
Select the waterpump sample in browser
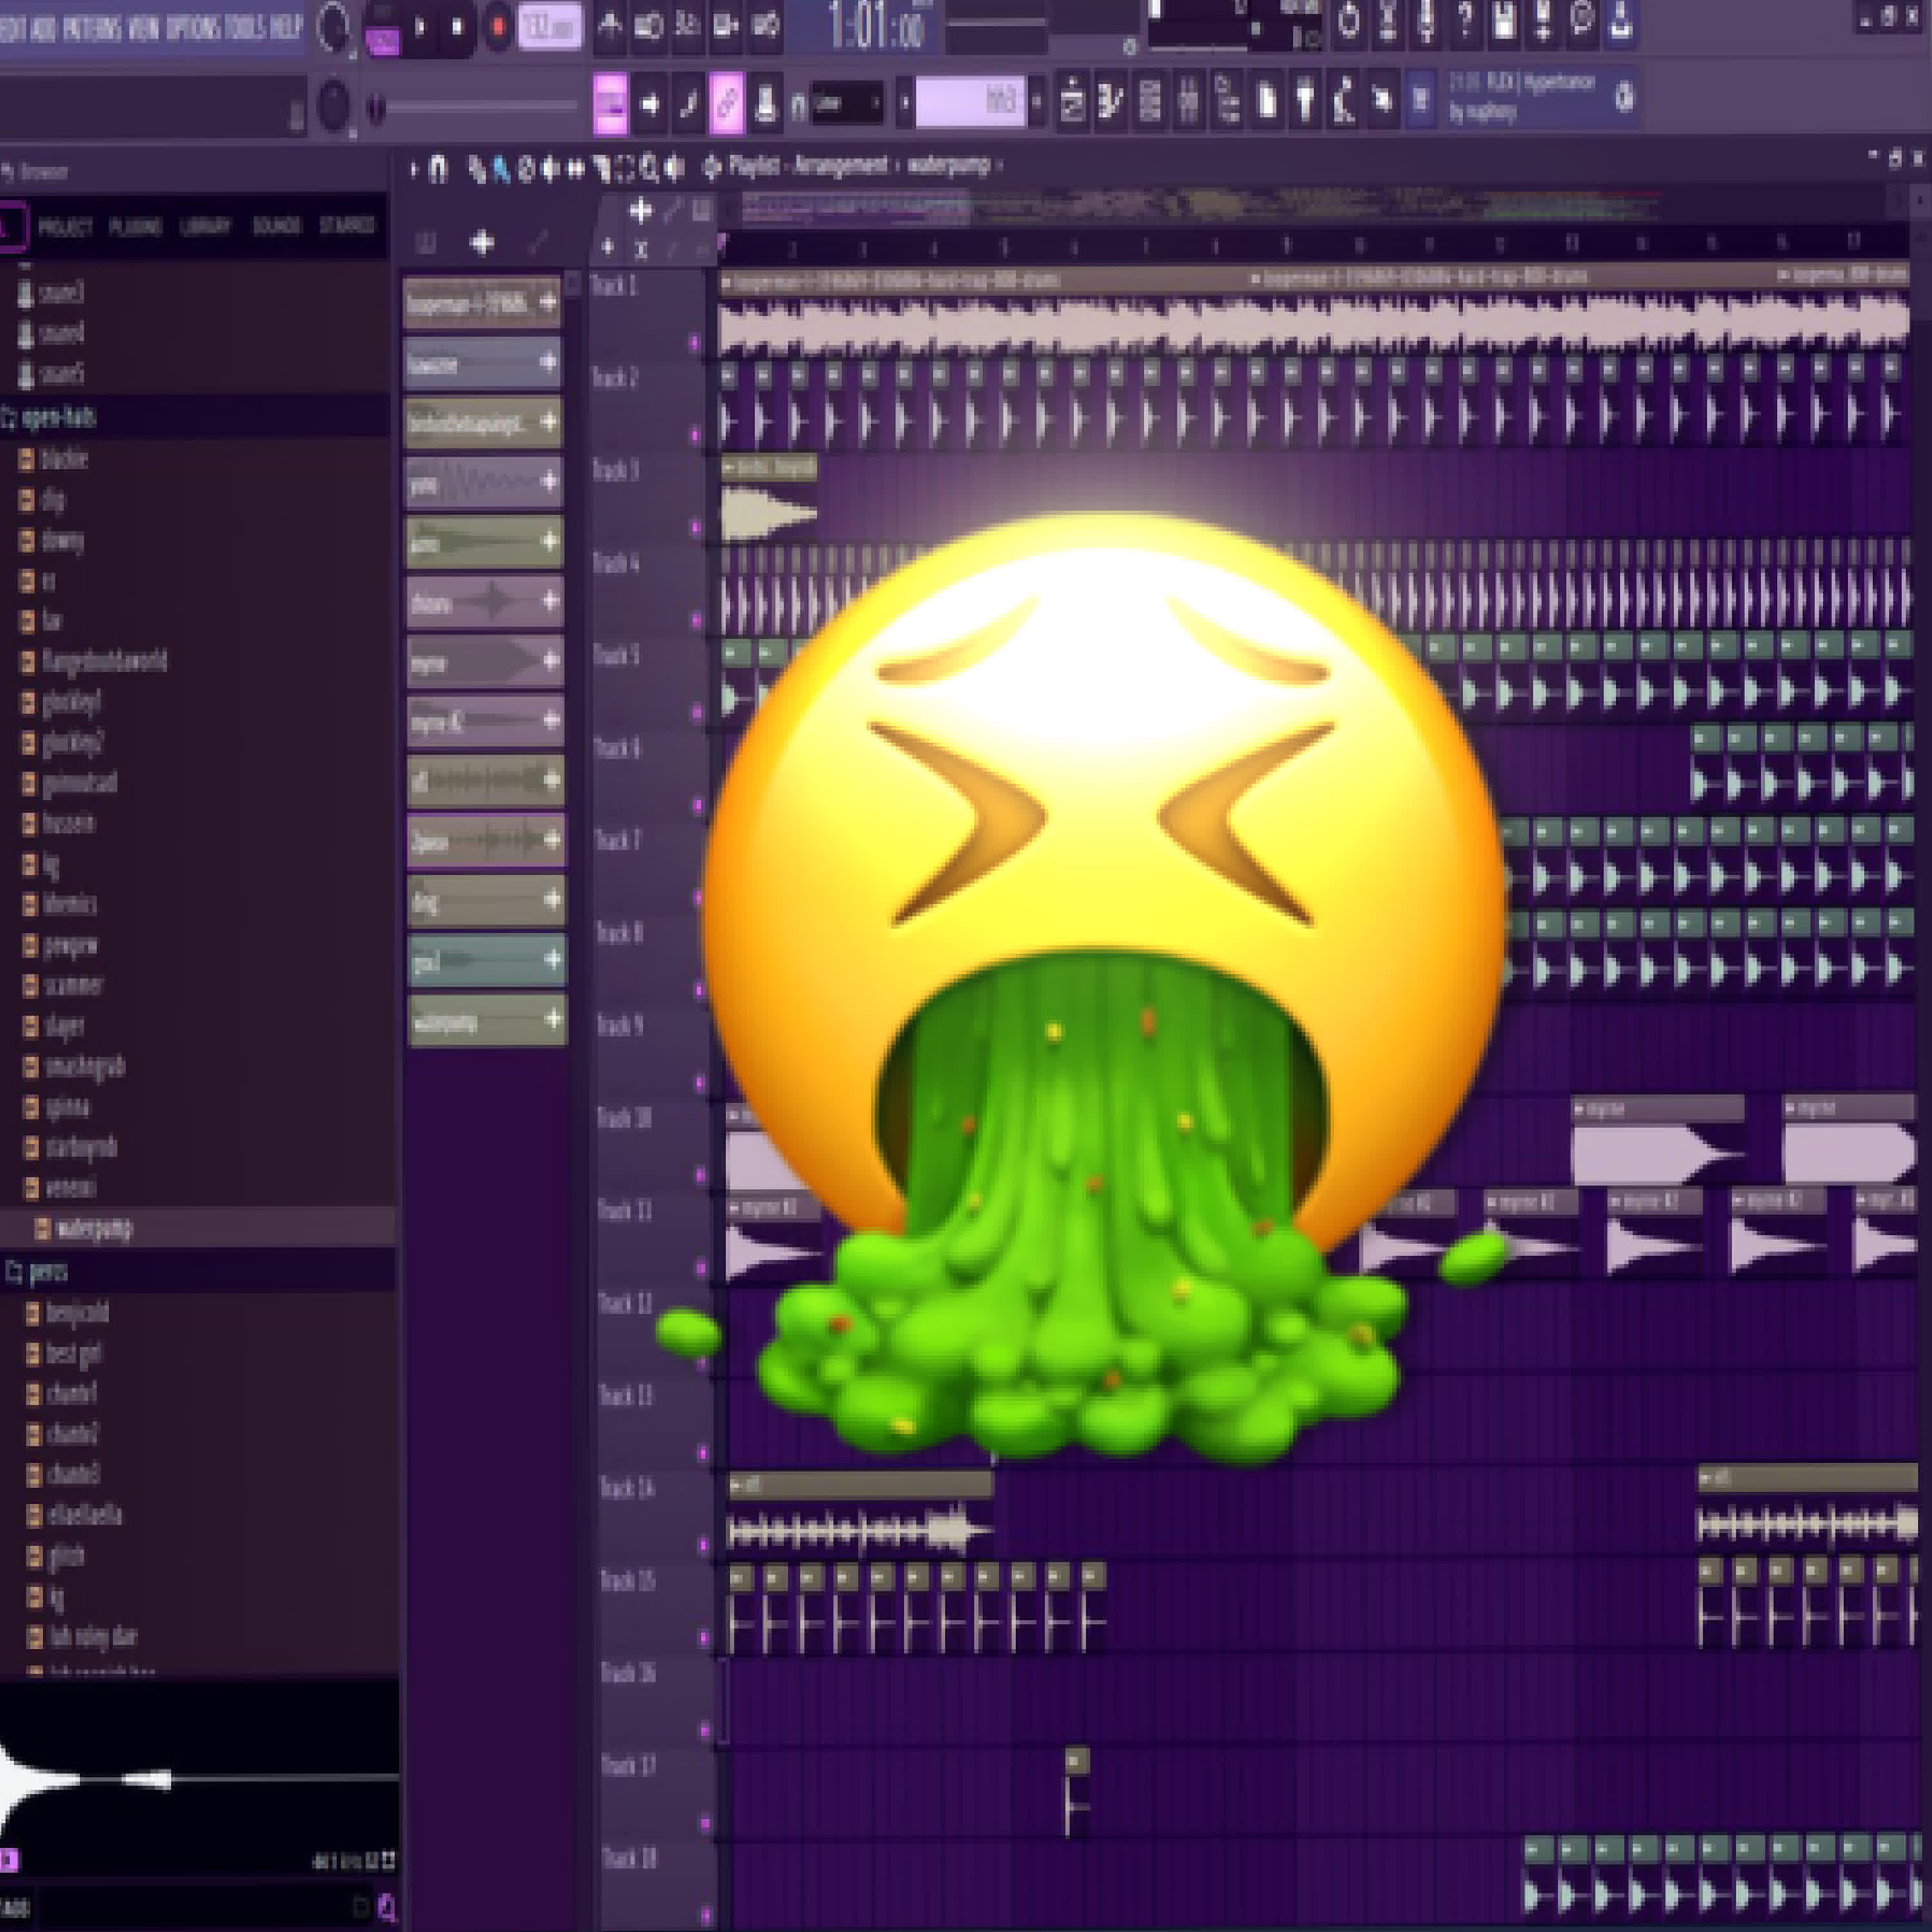tap(196, 1228)
